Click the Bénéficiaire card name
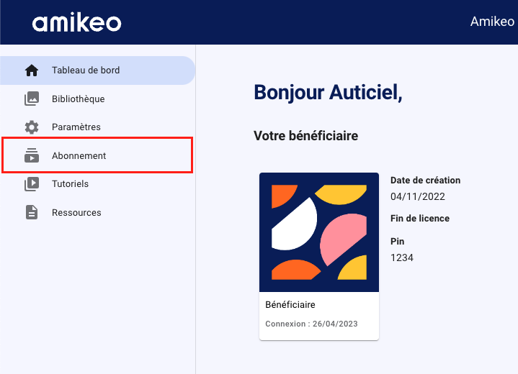The image size is (518, 374). click(290, 304)
